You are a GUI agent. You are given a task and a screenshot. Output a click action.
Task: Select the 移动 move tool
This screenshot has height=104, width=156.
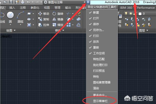tap(44, 14)
